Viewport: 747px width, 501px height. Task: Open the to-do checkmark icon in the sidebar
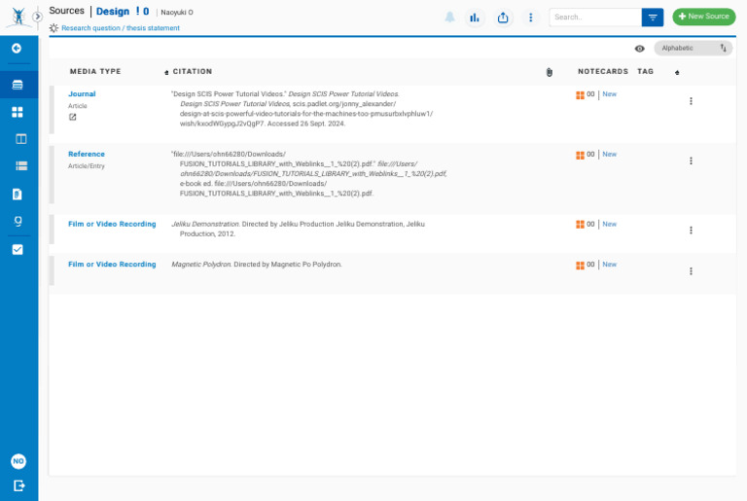(18, 249)
